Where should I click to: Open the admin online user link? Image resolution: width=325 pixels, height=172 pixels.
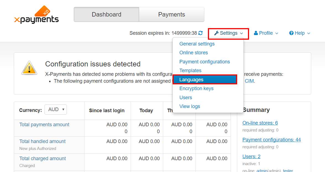262,171
